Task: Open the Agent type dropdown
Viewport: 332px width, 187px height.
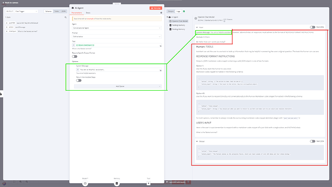Action: click(116, 28)
